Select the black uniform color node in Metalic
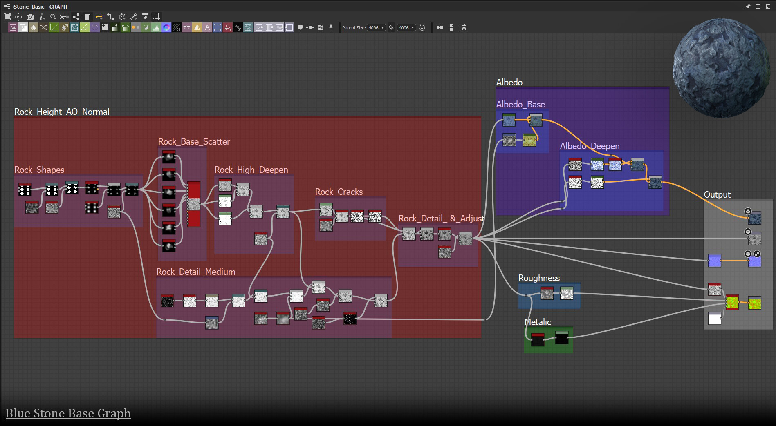Image resolution: width=776 pixels, height=426 pixels. pos(561,338)
